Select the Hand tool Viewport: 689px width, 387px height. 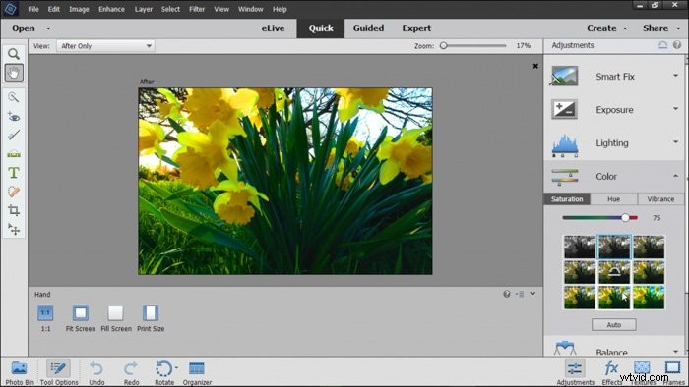tap(14, 73)
